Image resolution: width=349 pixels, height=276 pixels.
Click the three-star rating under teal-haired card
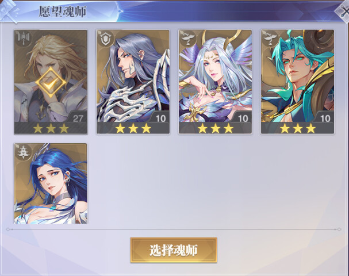(298, 128)
